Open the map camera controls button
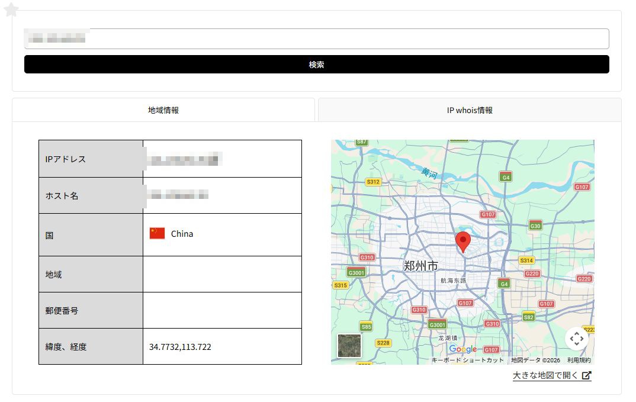The image size is (636, 402). pos(577,339)
